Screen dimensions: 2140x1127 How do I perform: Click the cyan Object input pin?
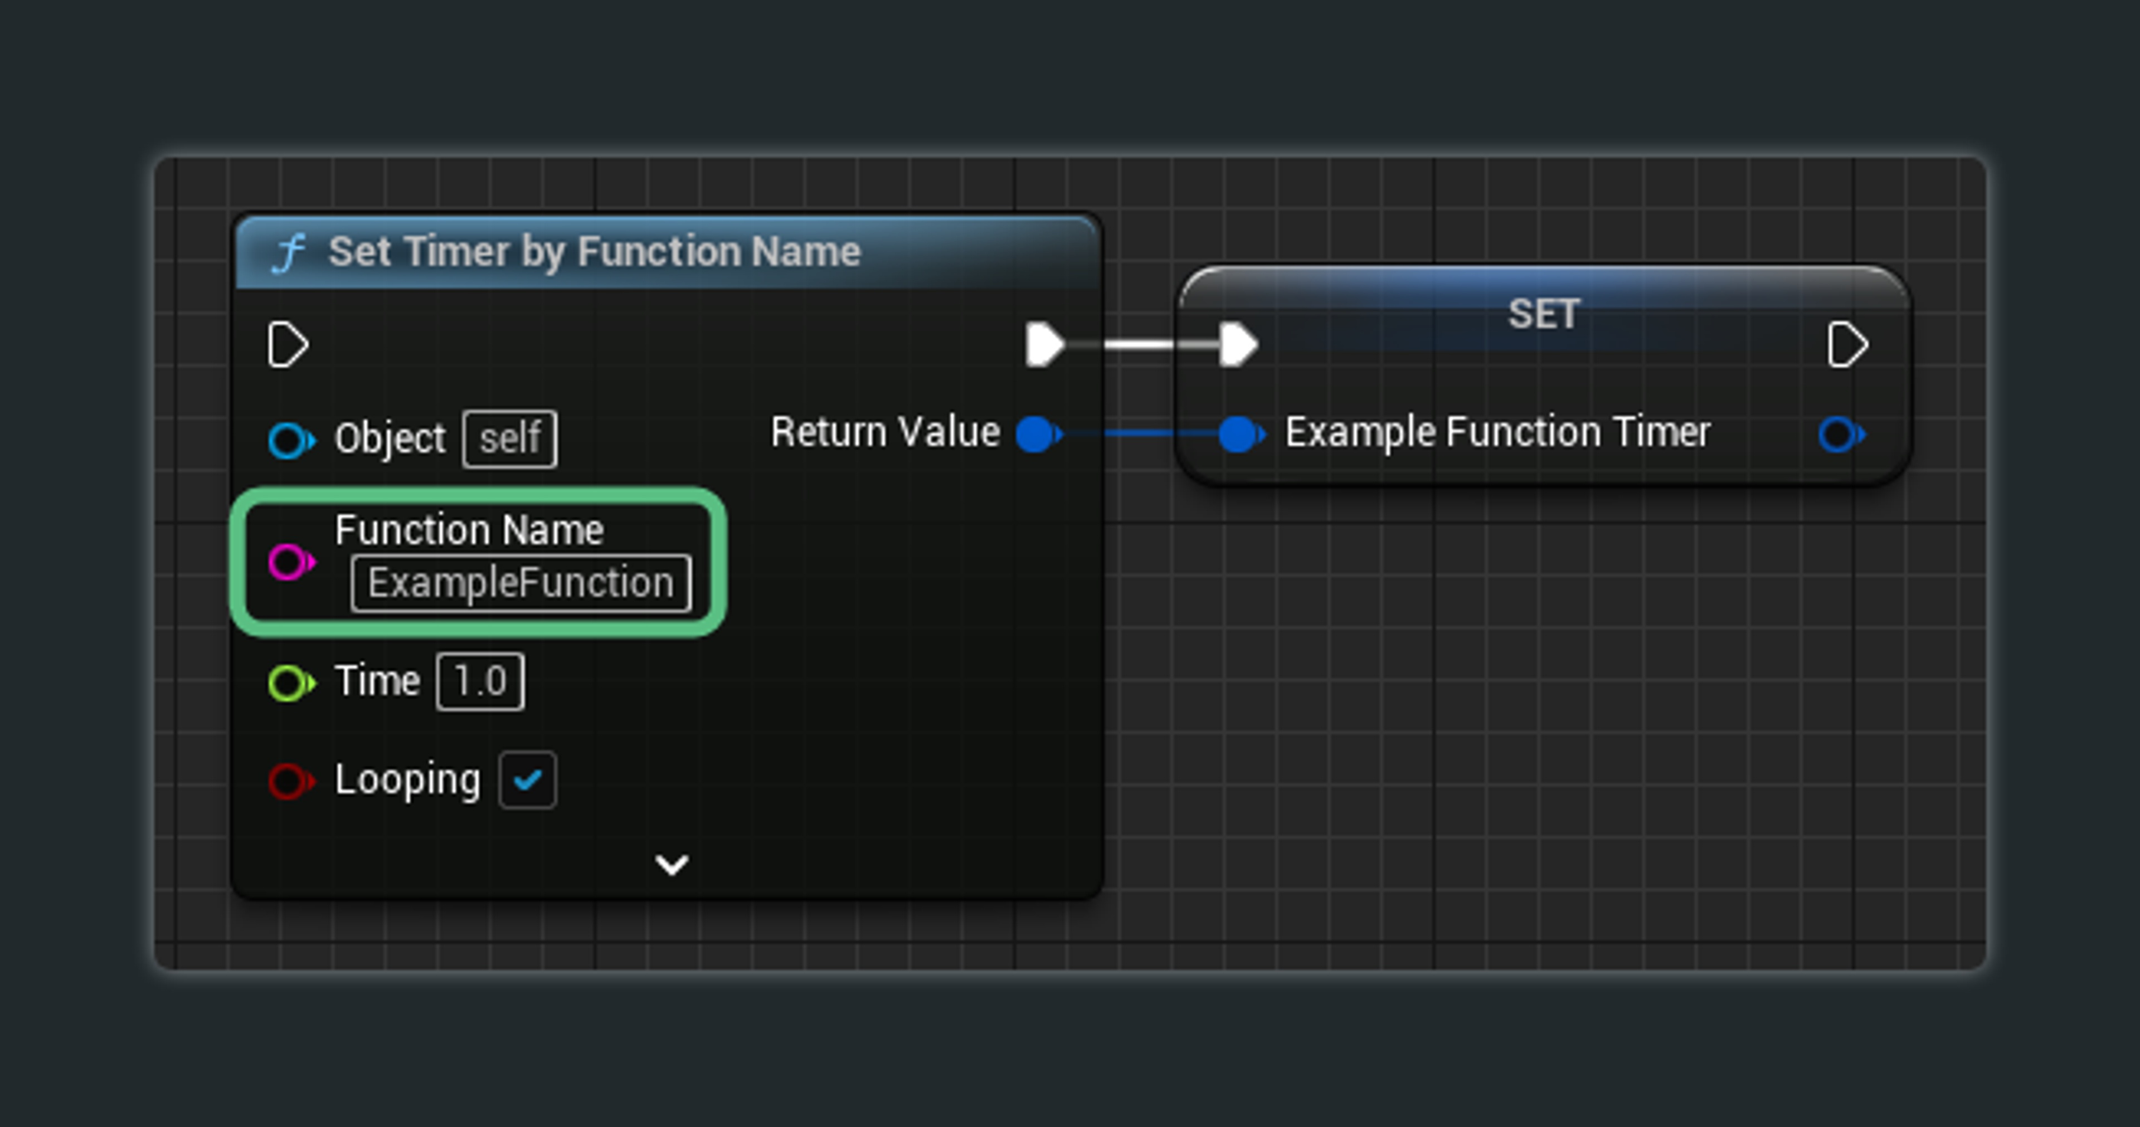[290, 440]
